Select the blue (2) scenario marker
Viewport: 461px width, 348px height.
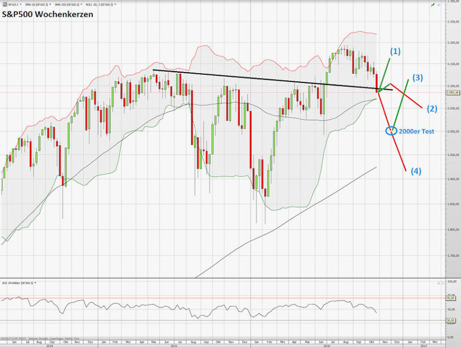[431, 109]
